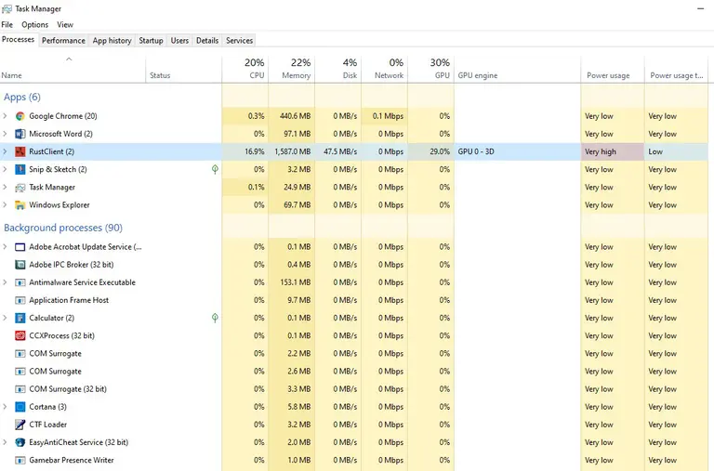Switch to the App history tab
The image size is (714, 471).
click(112, 41)
